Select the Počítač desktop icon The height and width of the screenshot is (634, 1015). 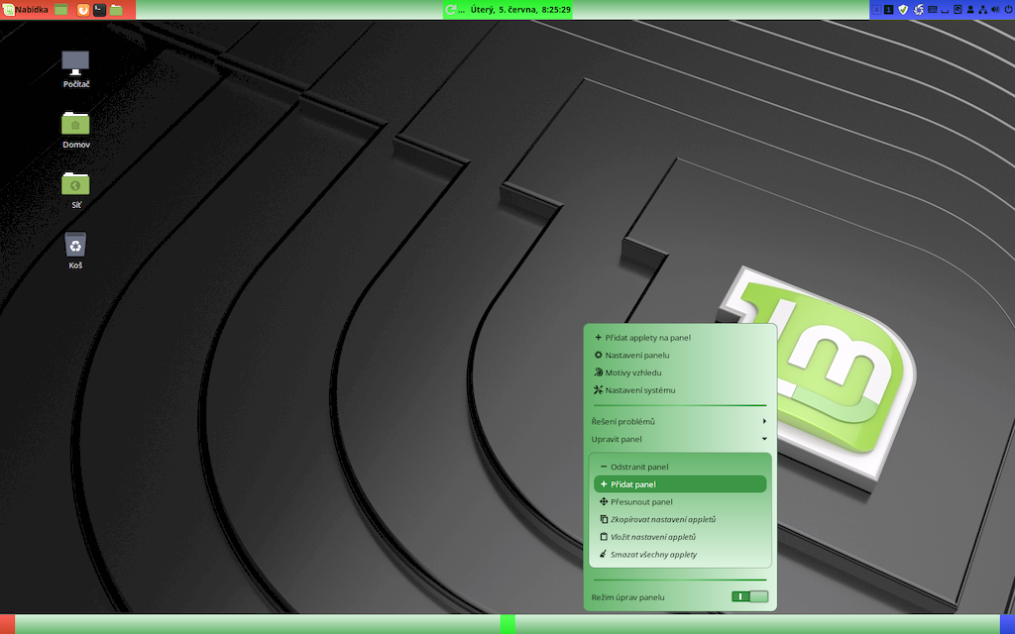(75, 69)
